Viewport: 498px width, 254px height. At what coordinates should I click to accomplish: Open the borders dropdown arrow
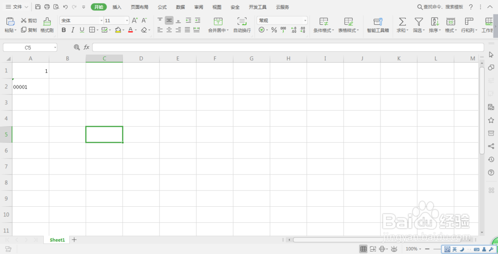[97, 30]
